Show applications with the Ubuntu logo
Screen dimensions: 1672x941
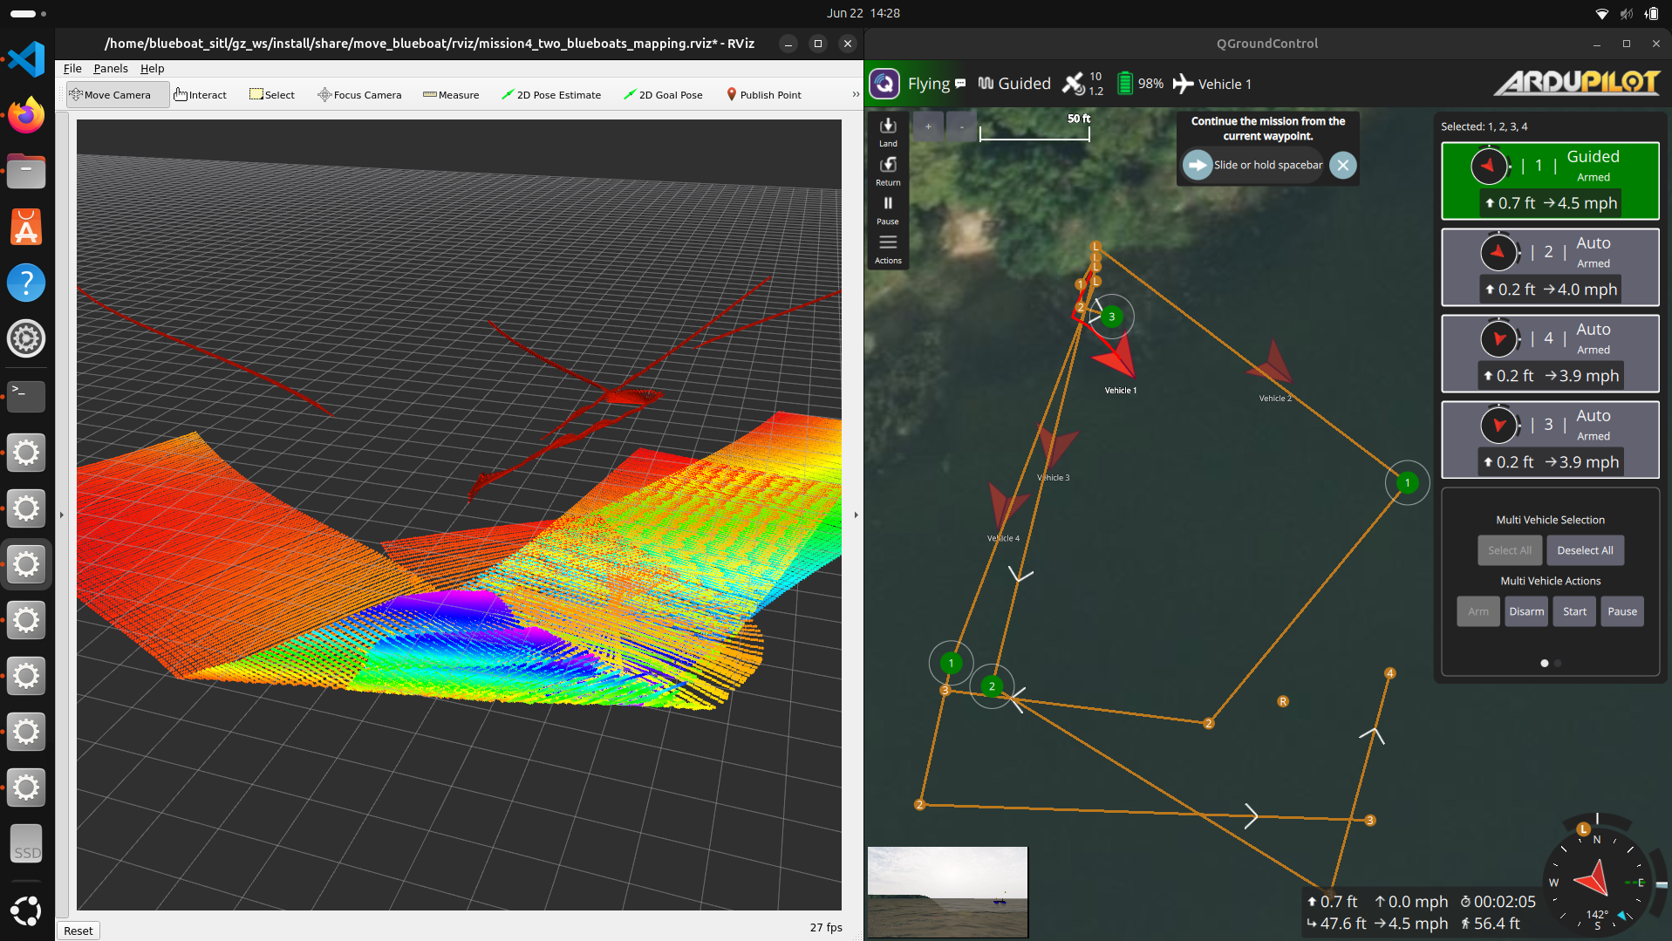(26, 910)
